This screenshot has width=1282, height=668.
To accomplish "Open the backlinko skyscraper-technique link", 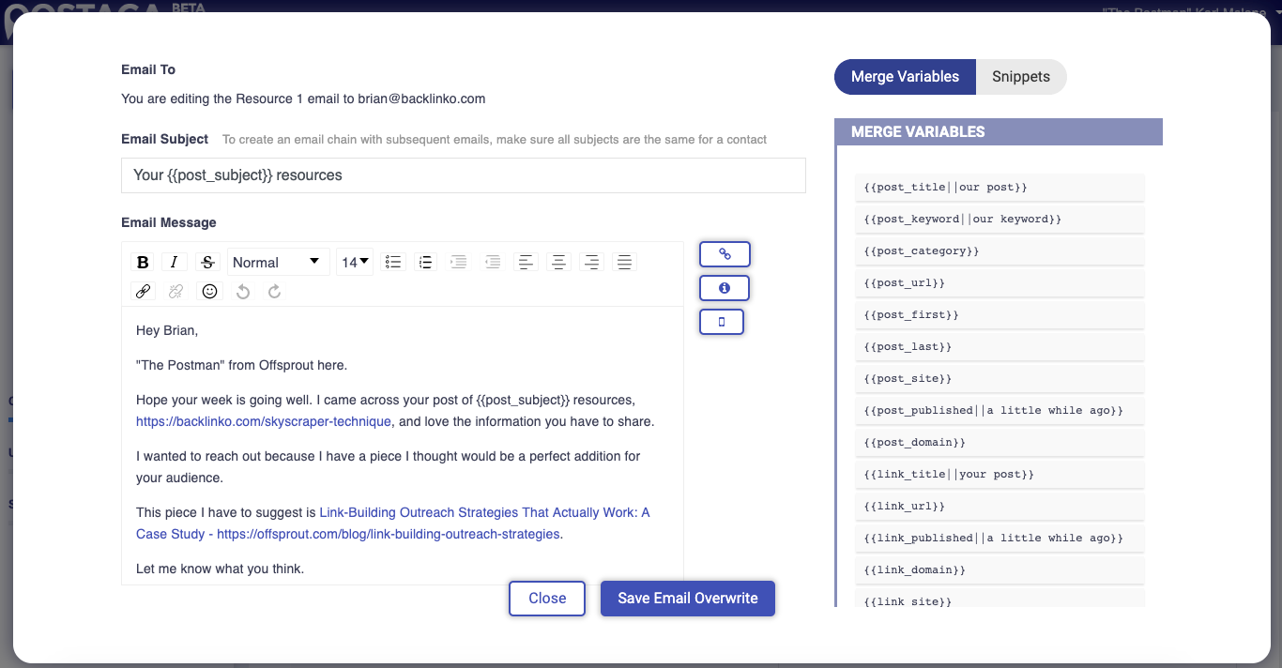I will point(264,422).
